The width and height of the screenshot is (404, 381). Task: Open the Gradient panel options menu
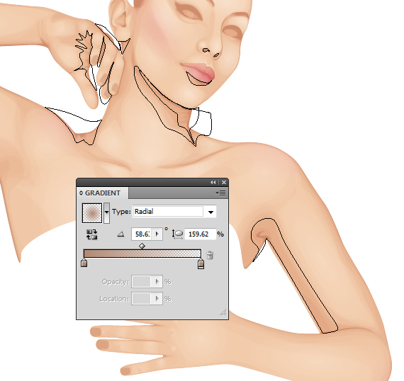[220, 193]
